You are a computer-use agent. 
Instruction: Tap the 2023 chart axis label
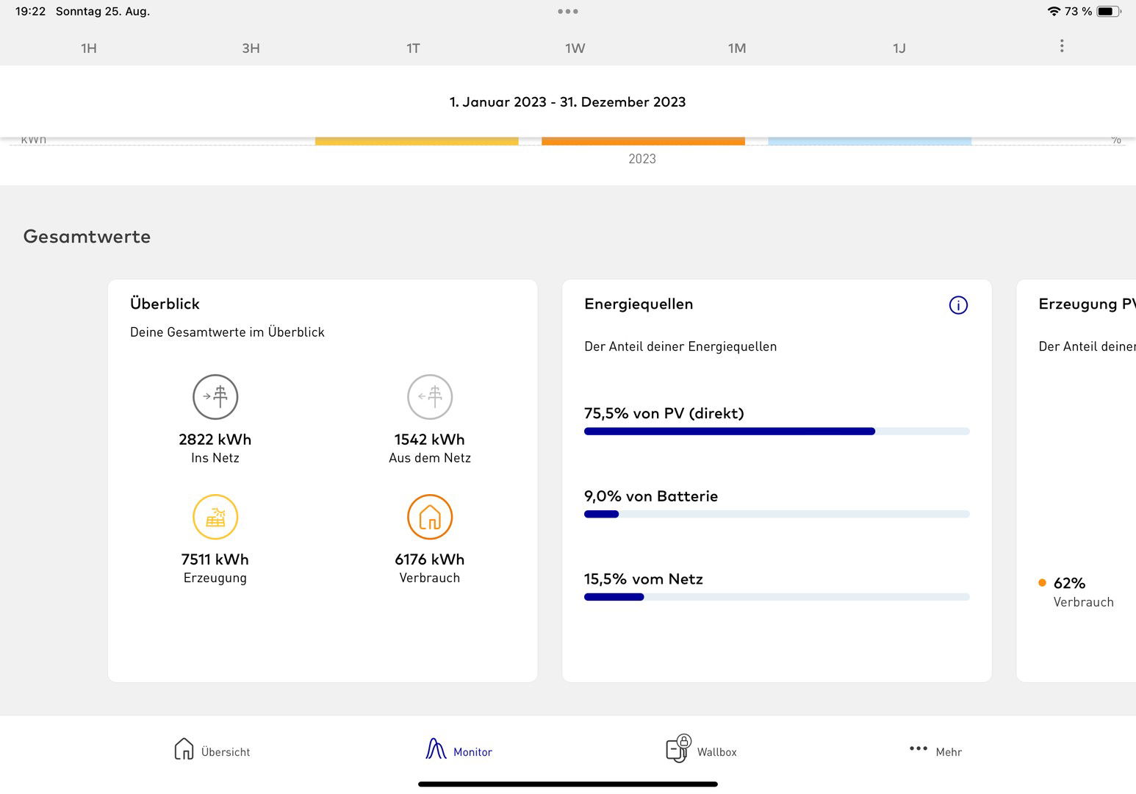pyautogui.click(x=642, y=159)
